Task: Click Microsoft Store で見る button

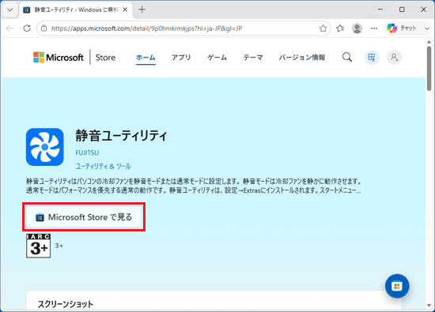Action: pos(84,217)
